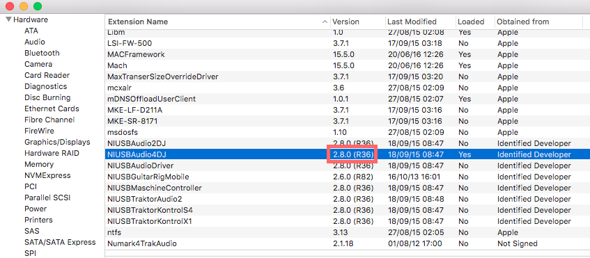Open Graphics/Displays in the sidebar
This screenshot has width=590, height=258.
tap(57, 142)
